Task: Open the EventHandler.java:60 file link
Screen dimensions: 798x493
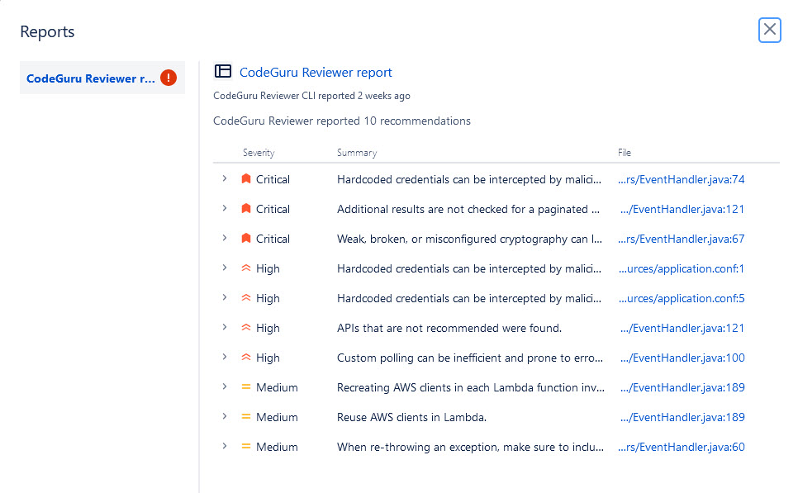Action: point(681,447)
